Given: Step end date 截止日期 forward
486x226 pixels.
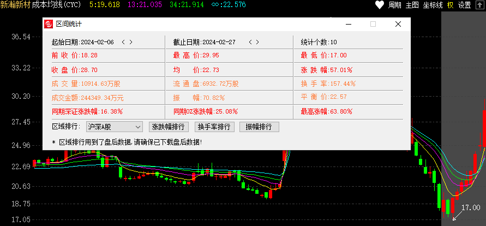Looking at the screenshot, I should pos(257,42).
